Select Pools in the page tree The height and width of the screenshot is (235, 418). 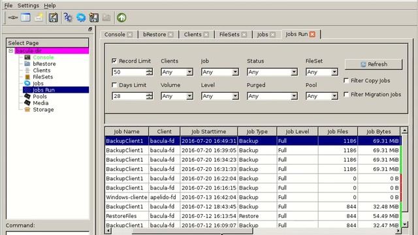(40, 97)
